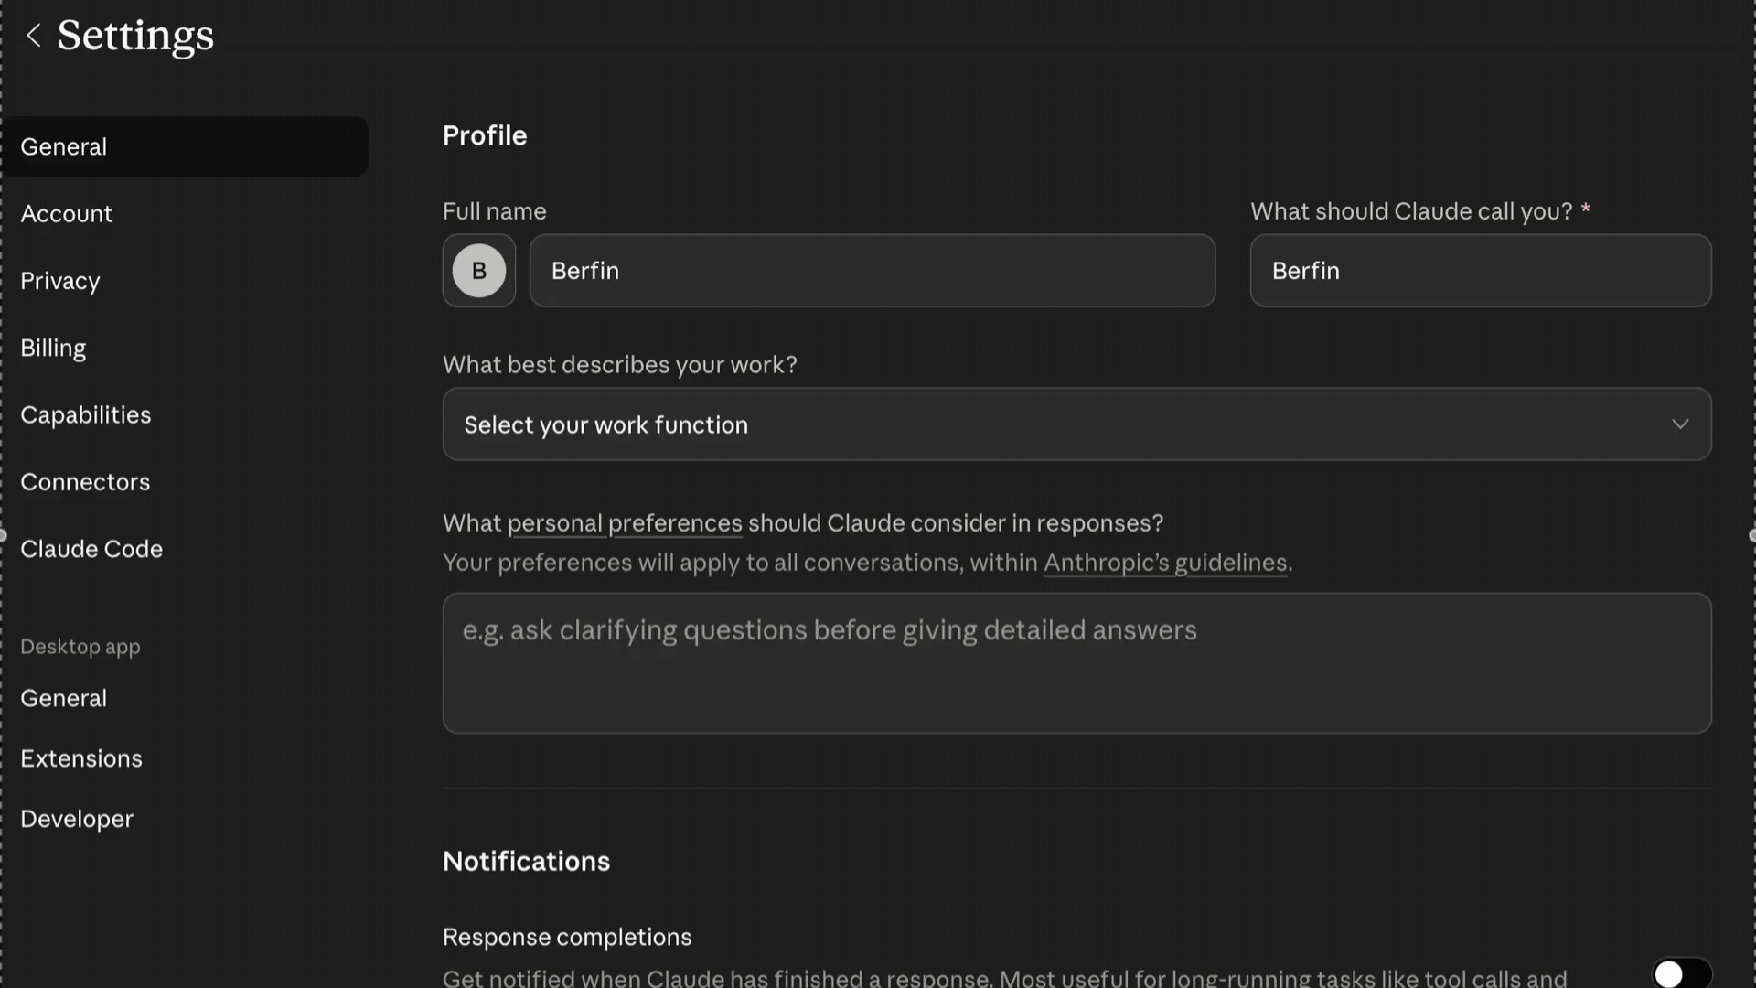Open the Extensions section
The height and width of the screenshot is (988, 1756).
[x=81, y=758]
